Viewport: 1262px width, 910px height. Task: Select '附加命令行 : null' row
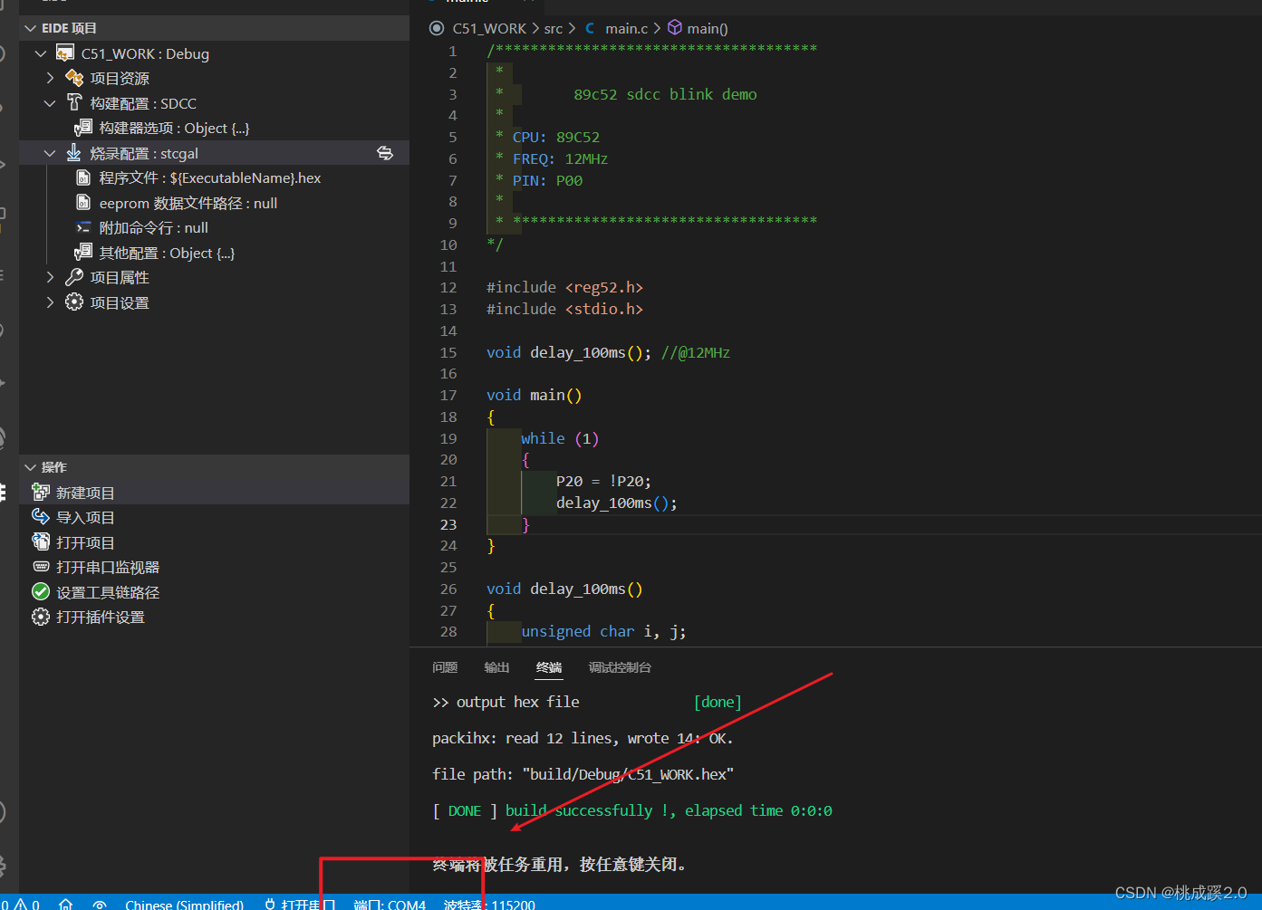(214, 227)
